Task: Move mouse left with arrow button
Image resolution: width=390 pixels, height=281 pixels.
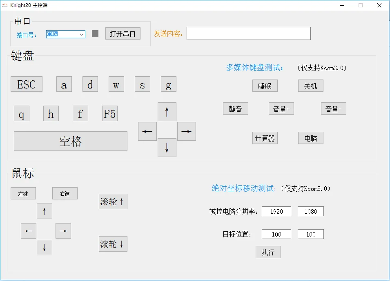Action: [29, 231]
